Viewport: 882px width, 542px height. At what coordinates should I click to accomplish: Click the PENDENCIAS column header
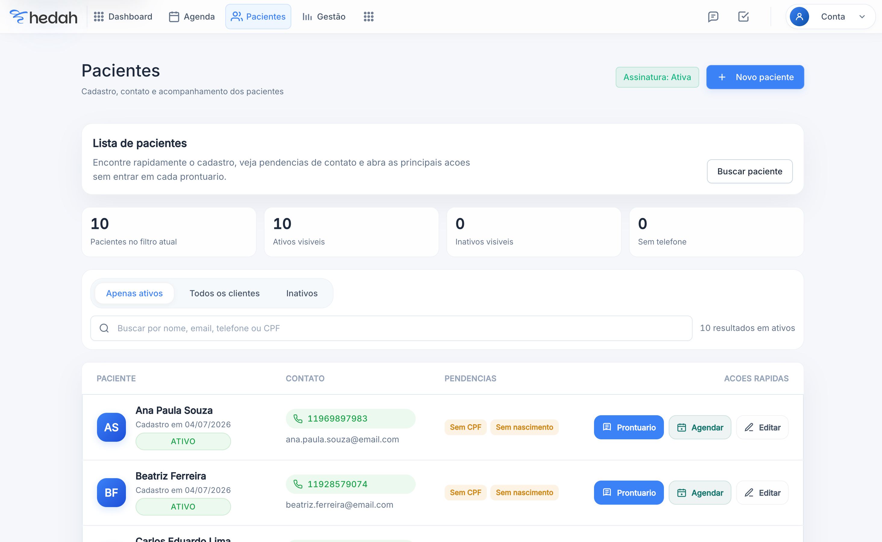(471, 378)
